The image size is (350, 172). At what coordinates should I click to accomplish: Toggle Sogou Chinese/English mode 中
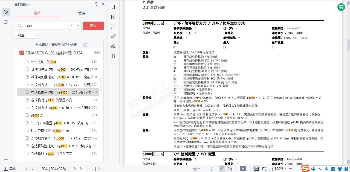click(x=313, y=169)
